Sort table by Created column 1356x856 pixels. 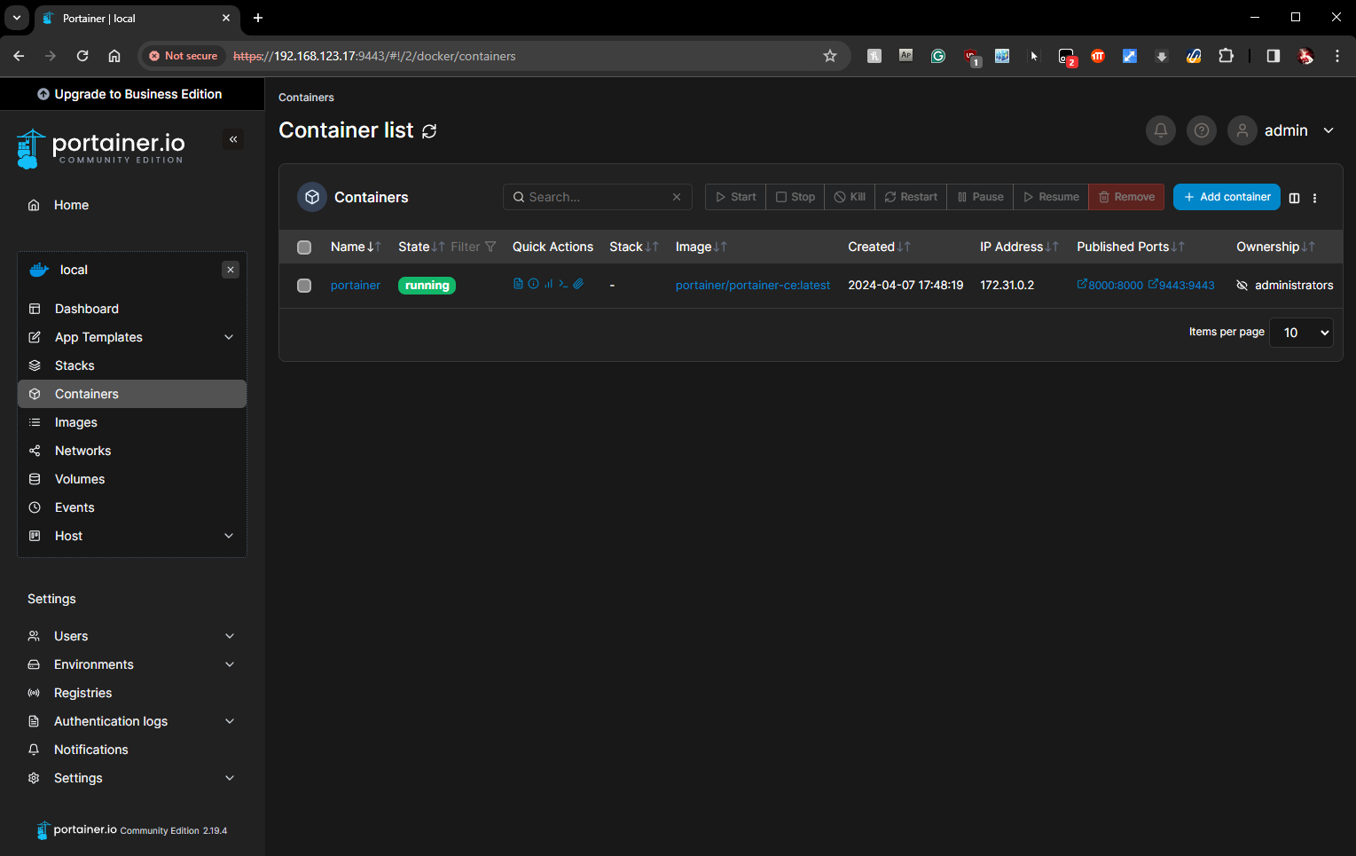[x=879, y=247]
